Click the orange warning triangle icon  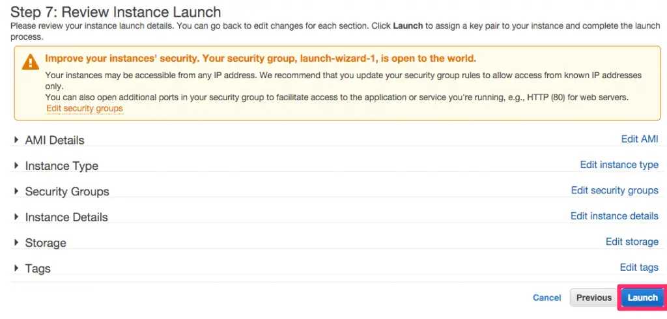30,62
